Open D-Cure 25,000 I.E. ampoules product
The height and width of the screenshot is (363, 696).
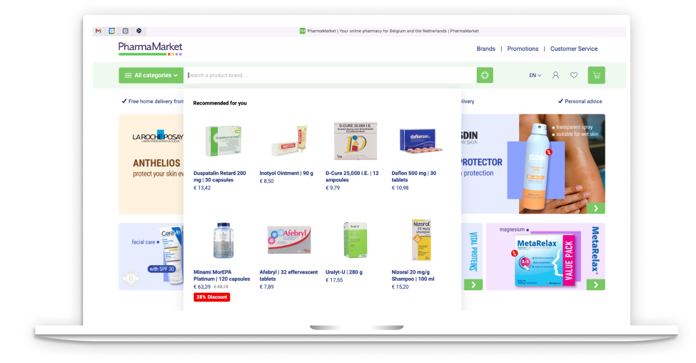point(352,176)
